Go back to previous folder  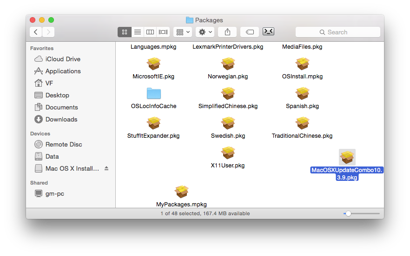36,32
